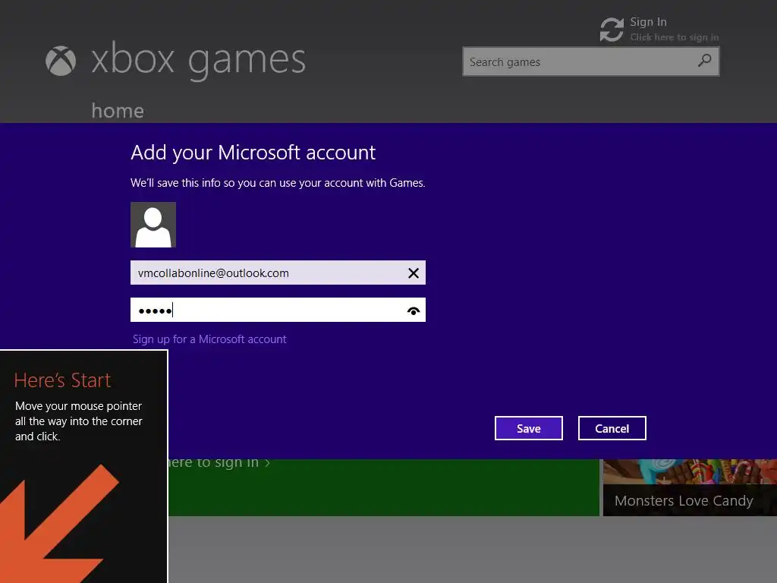Click the 'xbox games' title
The image size is (777, 583).
(x=198, y=60)
